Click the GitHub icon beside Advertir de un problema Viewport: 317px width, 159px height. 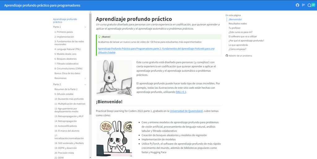227,56
